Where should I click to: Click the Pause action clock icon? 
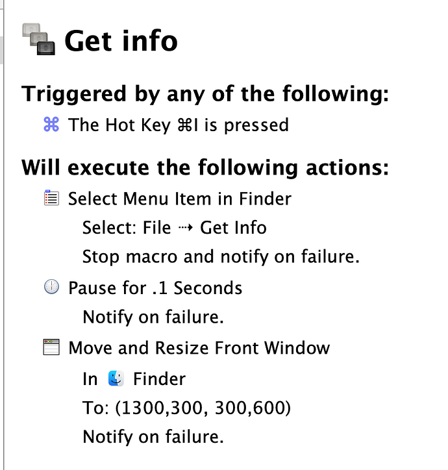pos(51,286)
